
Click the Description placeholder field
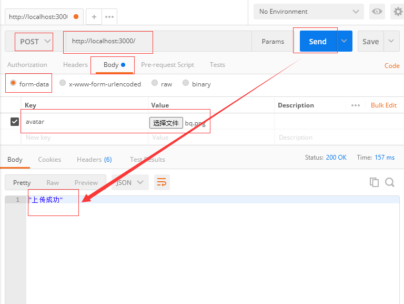339,138
